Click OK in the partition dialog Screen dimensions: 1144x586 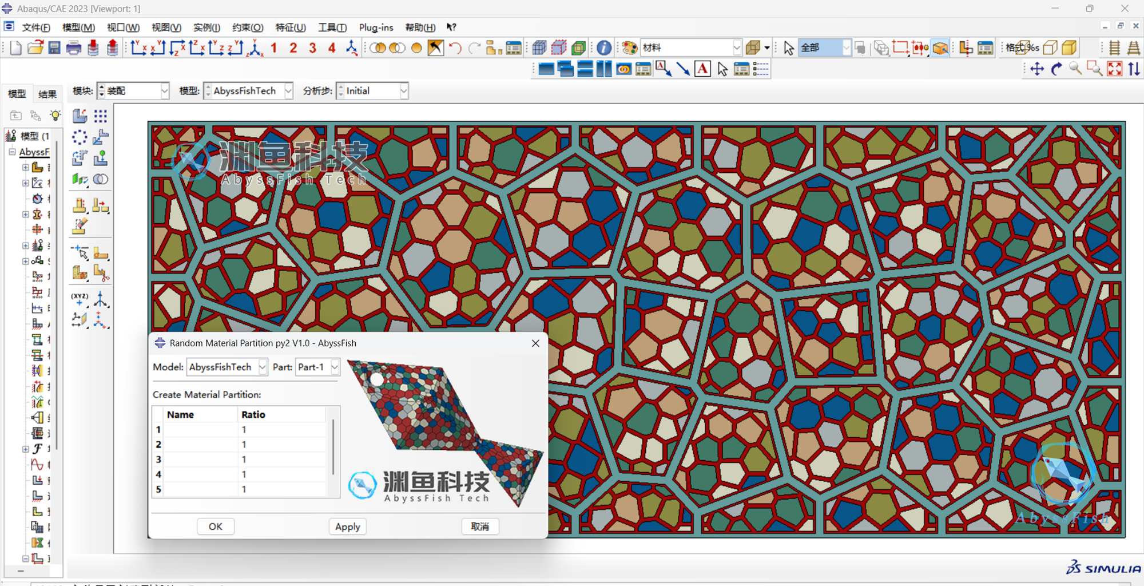click(216, 526)
